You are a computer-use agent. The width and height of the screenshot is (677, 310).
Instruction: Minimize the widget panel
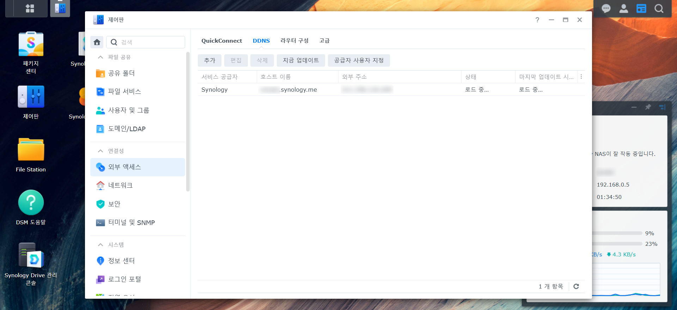634,107
